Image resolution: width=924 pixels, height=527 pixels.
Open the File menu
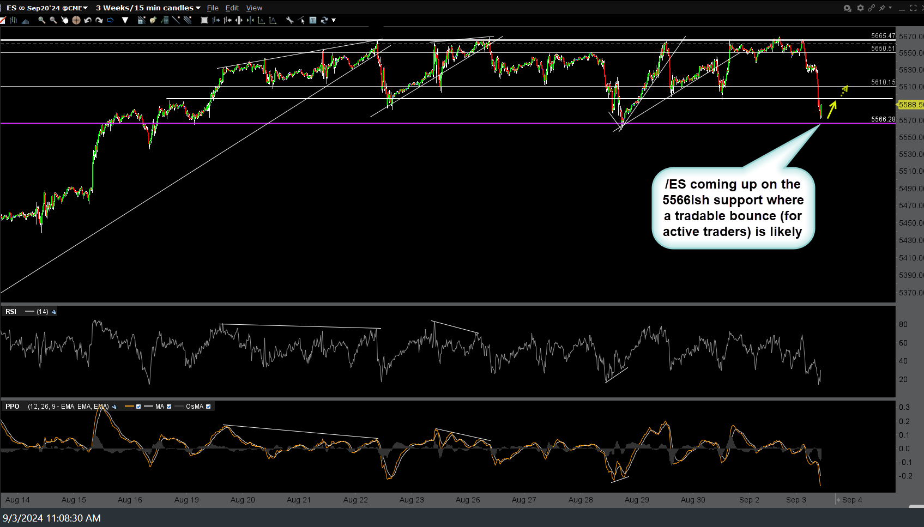213,8
